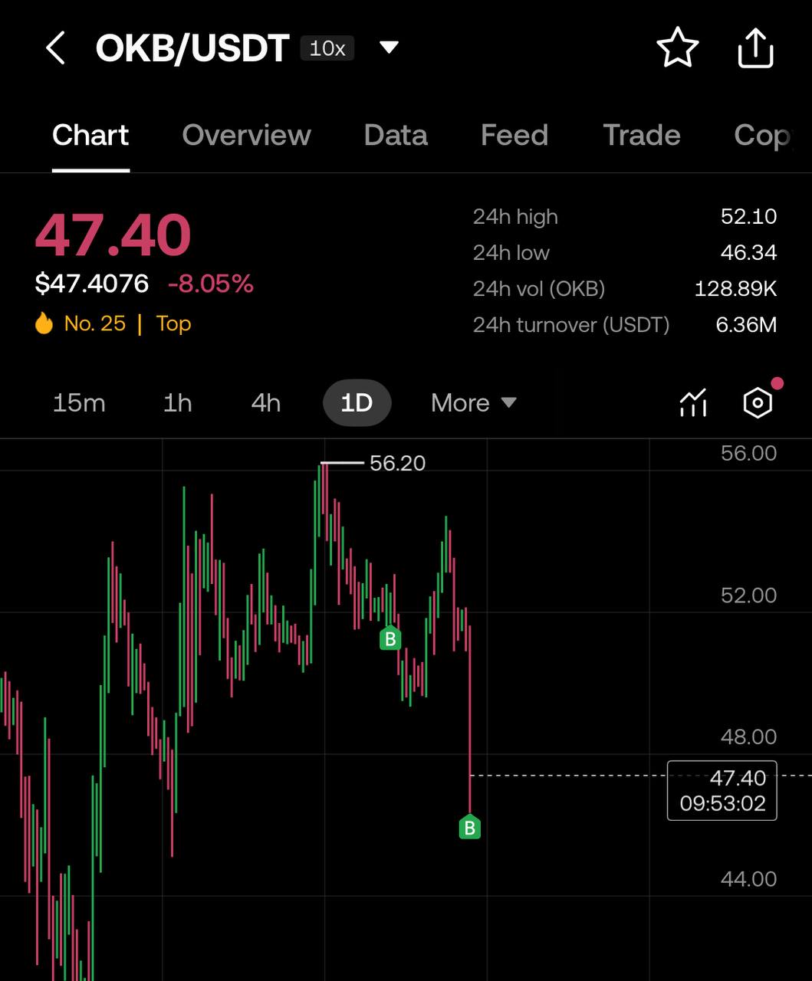Tap the 24h turnover value 6.36M
The width and height of the screenshot is (812, 981).
[746, 324]
